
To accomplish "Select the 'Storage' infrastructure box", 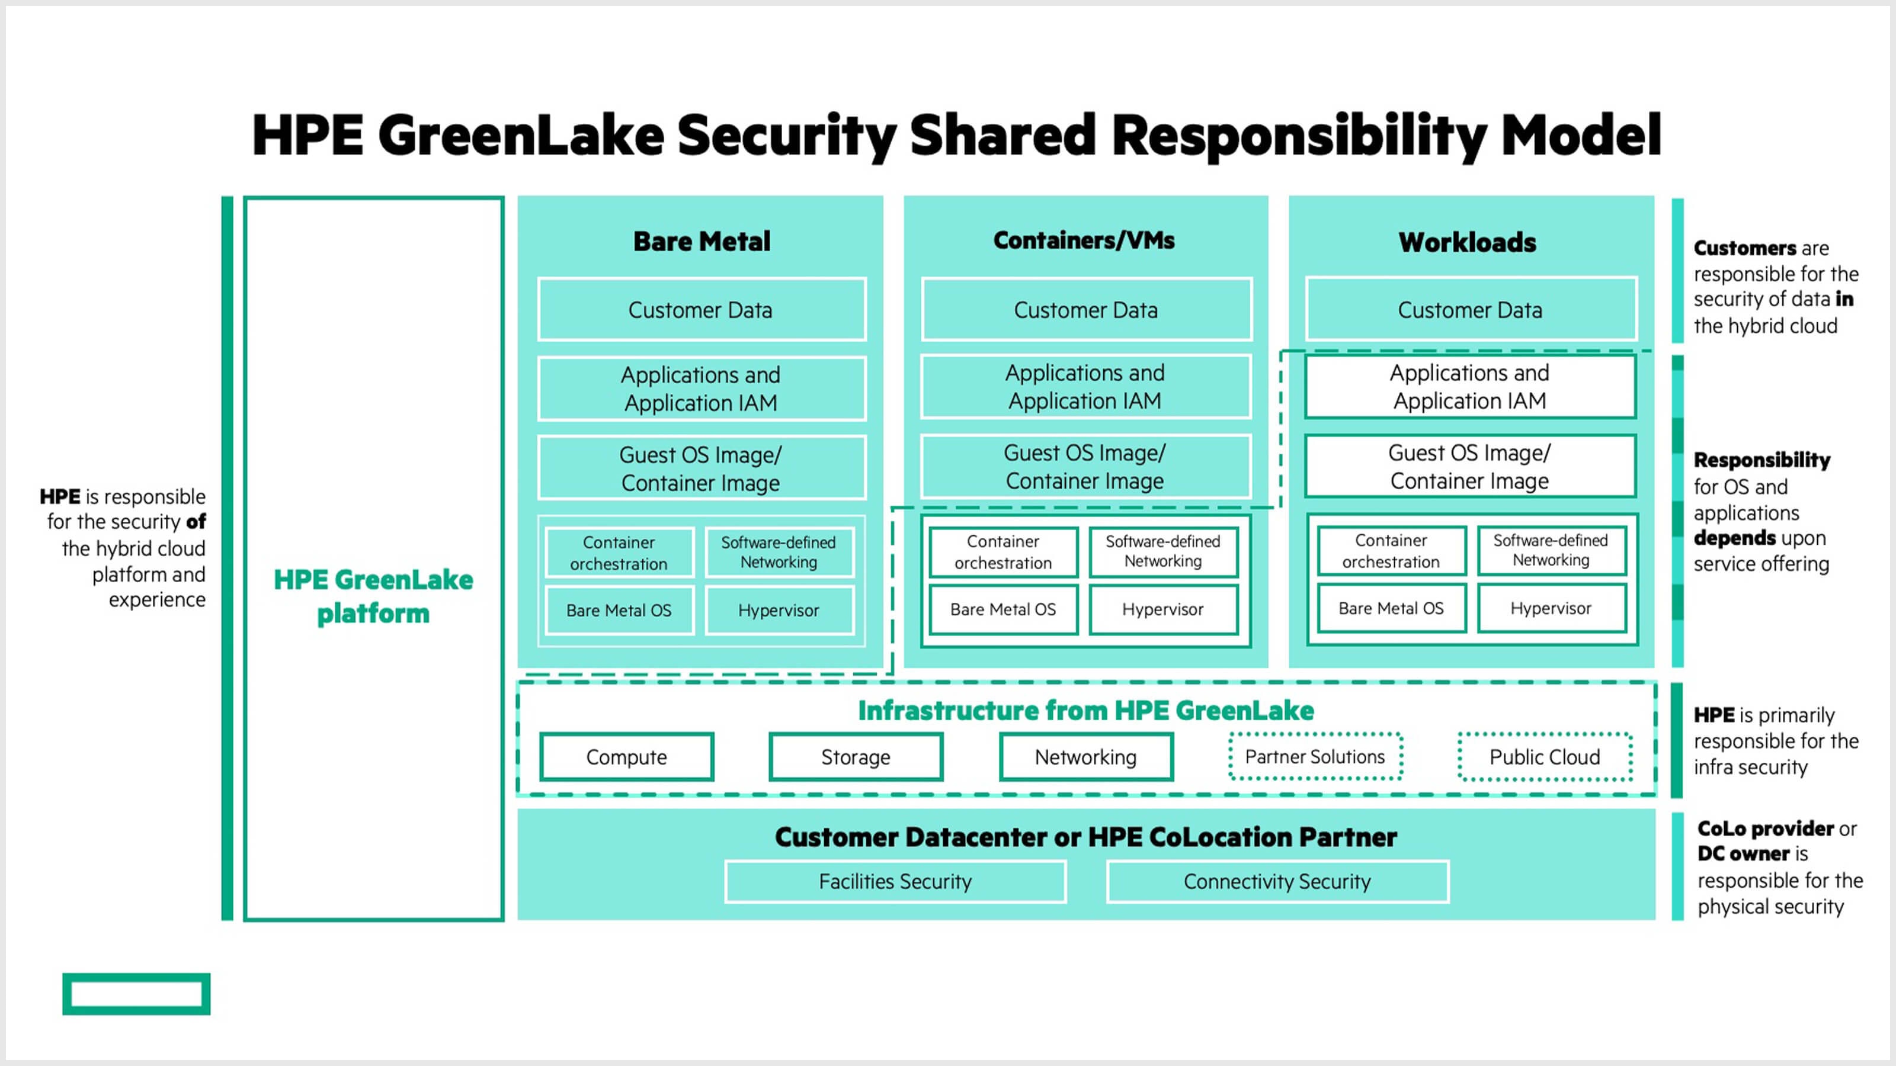I will (856, 757).
